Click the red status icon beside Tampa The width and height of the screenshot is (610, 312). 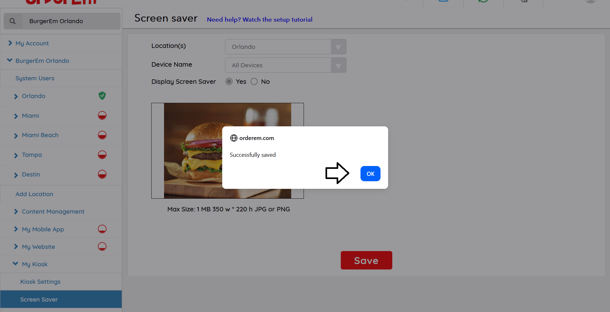102,155
